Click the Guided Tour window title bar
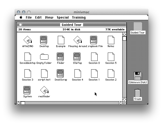 coord(72,25)
